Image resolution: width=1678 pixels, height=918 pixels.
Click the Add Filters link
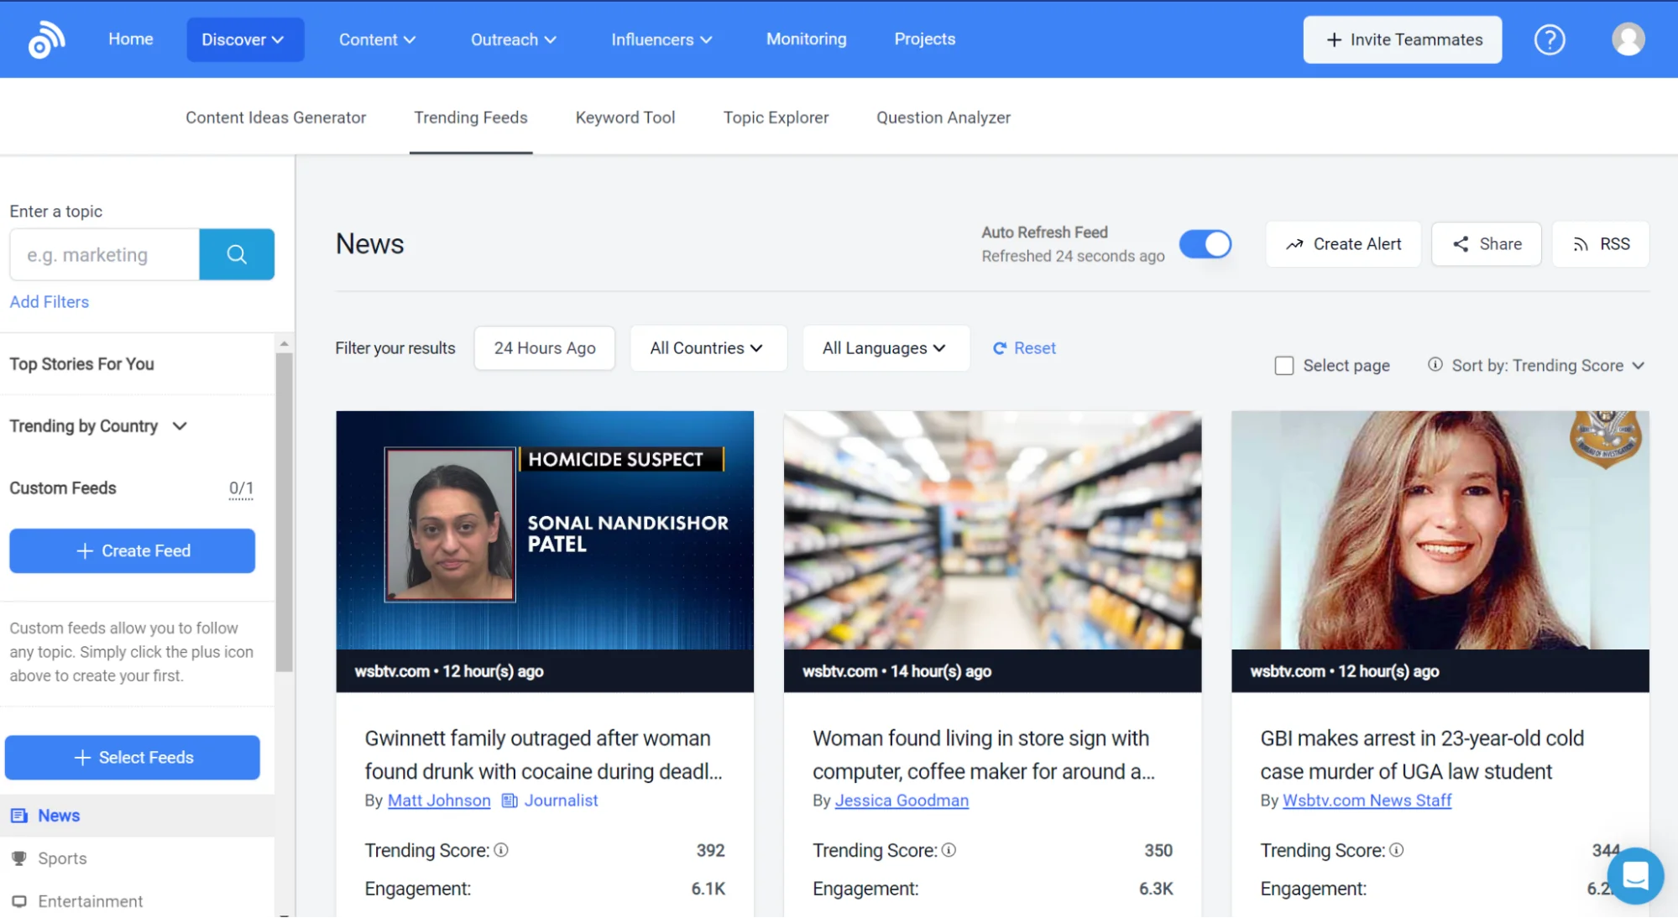(49, 302)
